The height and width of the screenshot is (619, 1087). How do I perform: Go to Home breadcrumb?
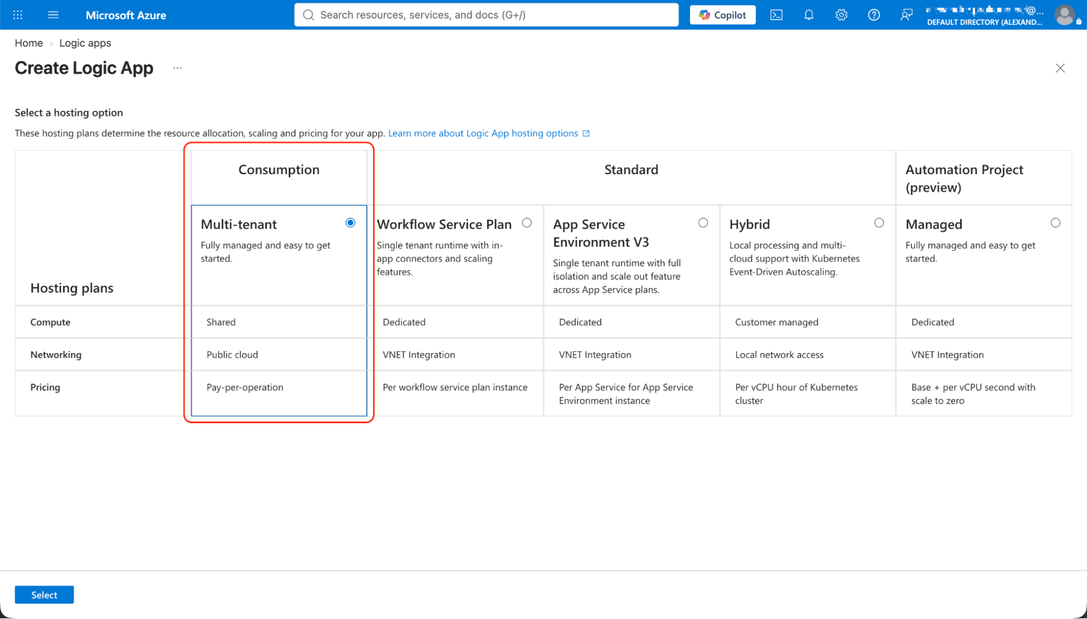point(29,43)
